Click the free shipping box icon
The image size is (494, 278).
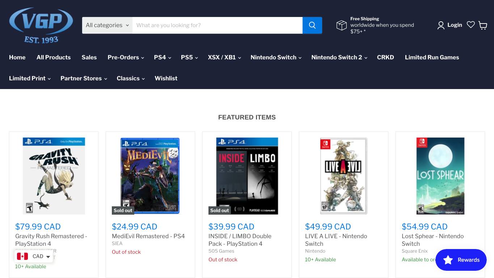coord(342,25)
